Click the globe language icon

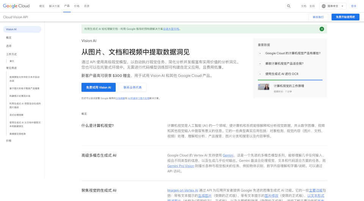323,6
